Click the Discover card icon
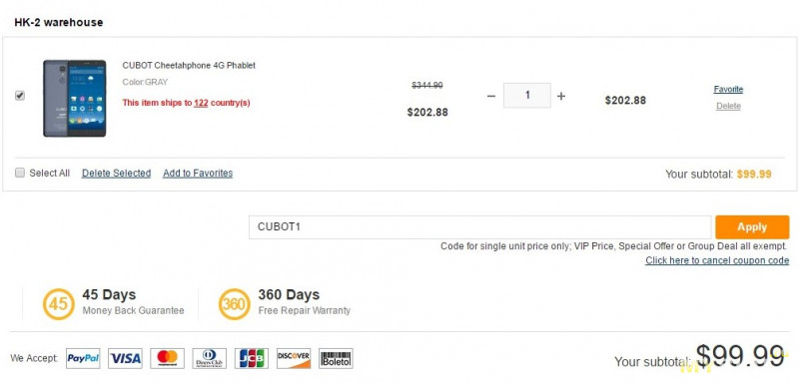The image size is (799, 383). (x=294, y=359)
